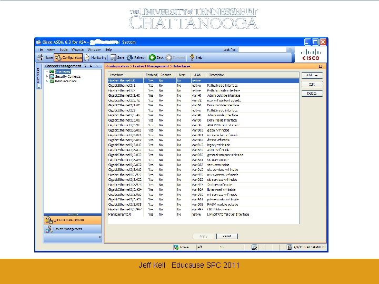
Task: Click the disabled Apply button
Action: tap(203, 237)
